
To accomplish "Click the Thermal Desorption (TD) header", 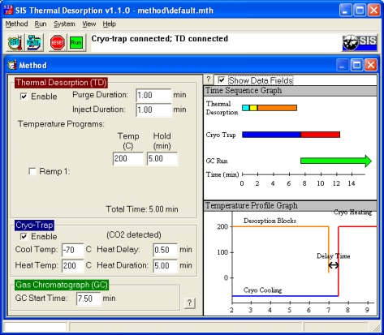I will pos(62,83).
